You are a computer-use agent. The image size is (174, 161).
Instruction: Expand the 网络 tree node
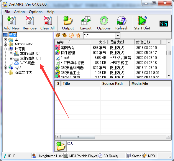[x=5, y=68]
